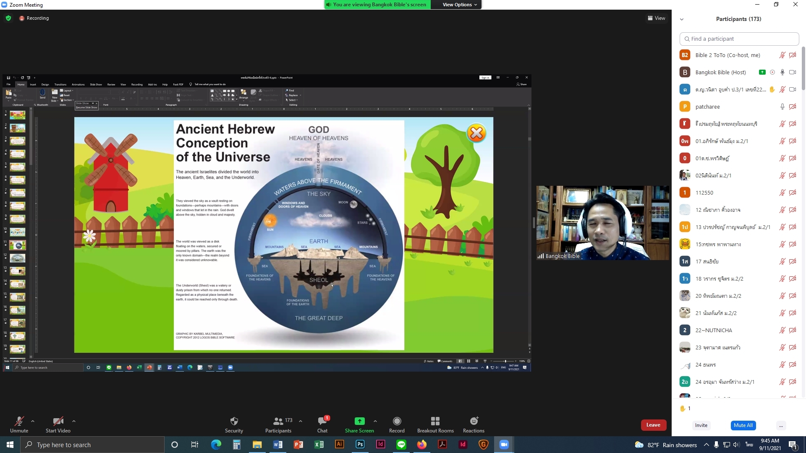Open Word from the taskbar

tap(278, 445)
